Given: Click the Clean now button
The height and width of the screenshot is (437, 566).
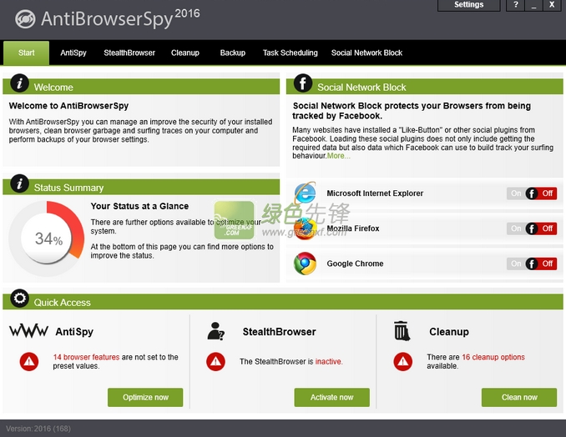Looking at the screenshot, I should 519,397.
